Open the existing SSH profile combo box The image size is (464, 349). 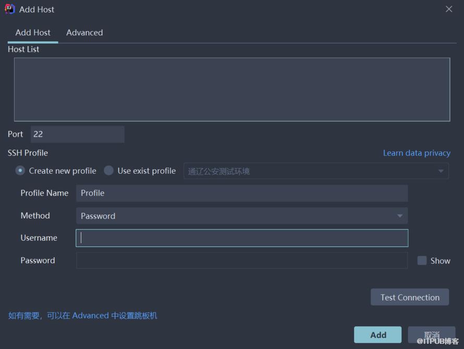click(x=316, y=171)
